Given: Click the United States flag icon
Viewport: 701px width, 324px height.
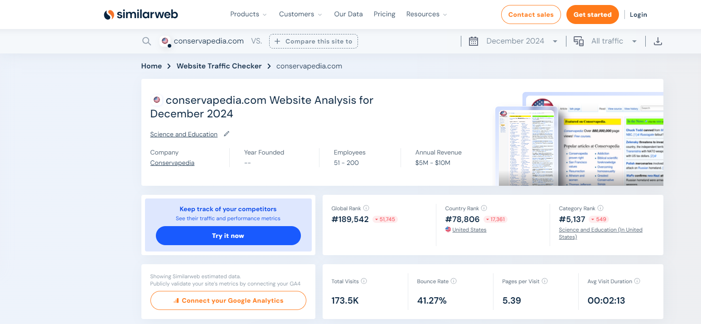Looking at the screenshot, I should click(x=448, y=230).
